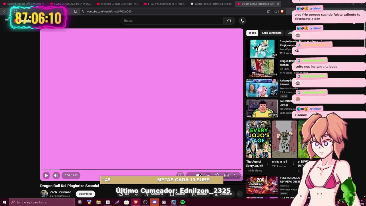Switch to theater mode view
The width and height of the screenshot is (366, 206).
click(x=226, y=175)
